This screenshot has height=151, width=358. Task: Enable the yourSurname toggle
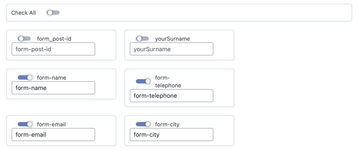pyautogui.click(x=143, y=39)
